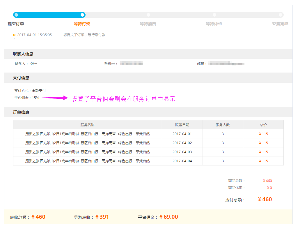Viewport: 298px width, 231px height.
Task: Click the 订单信息 section header
Action: click(21, 112)
